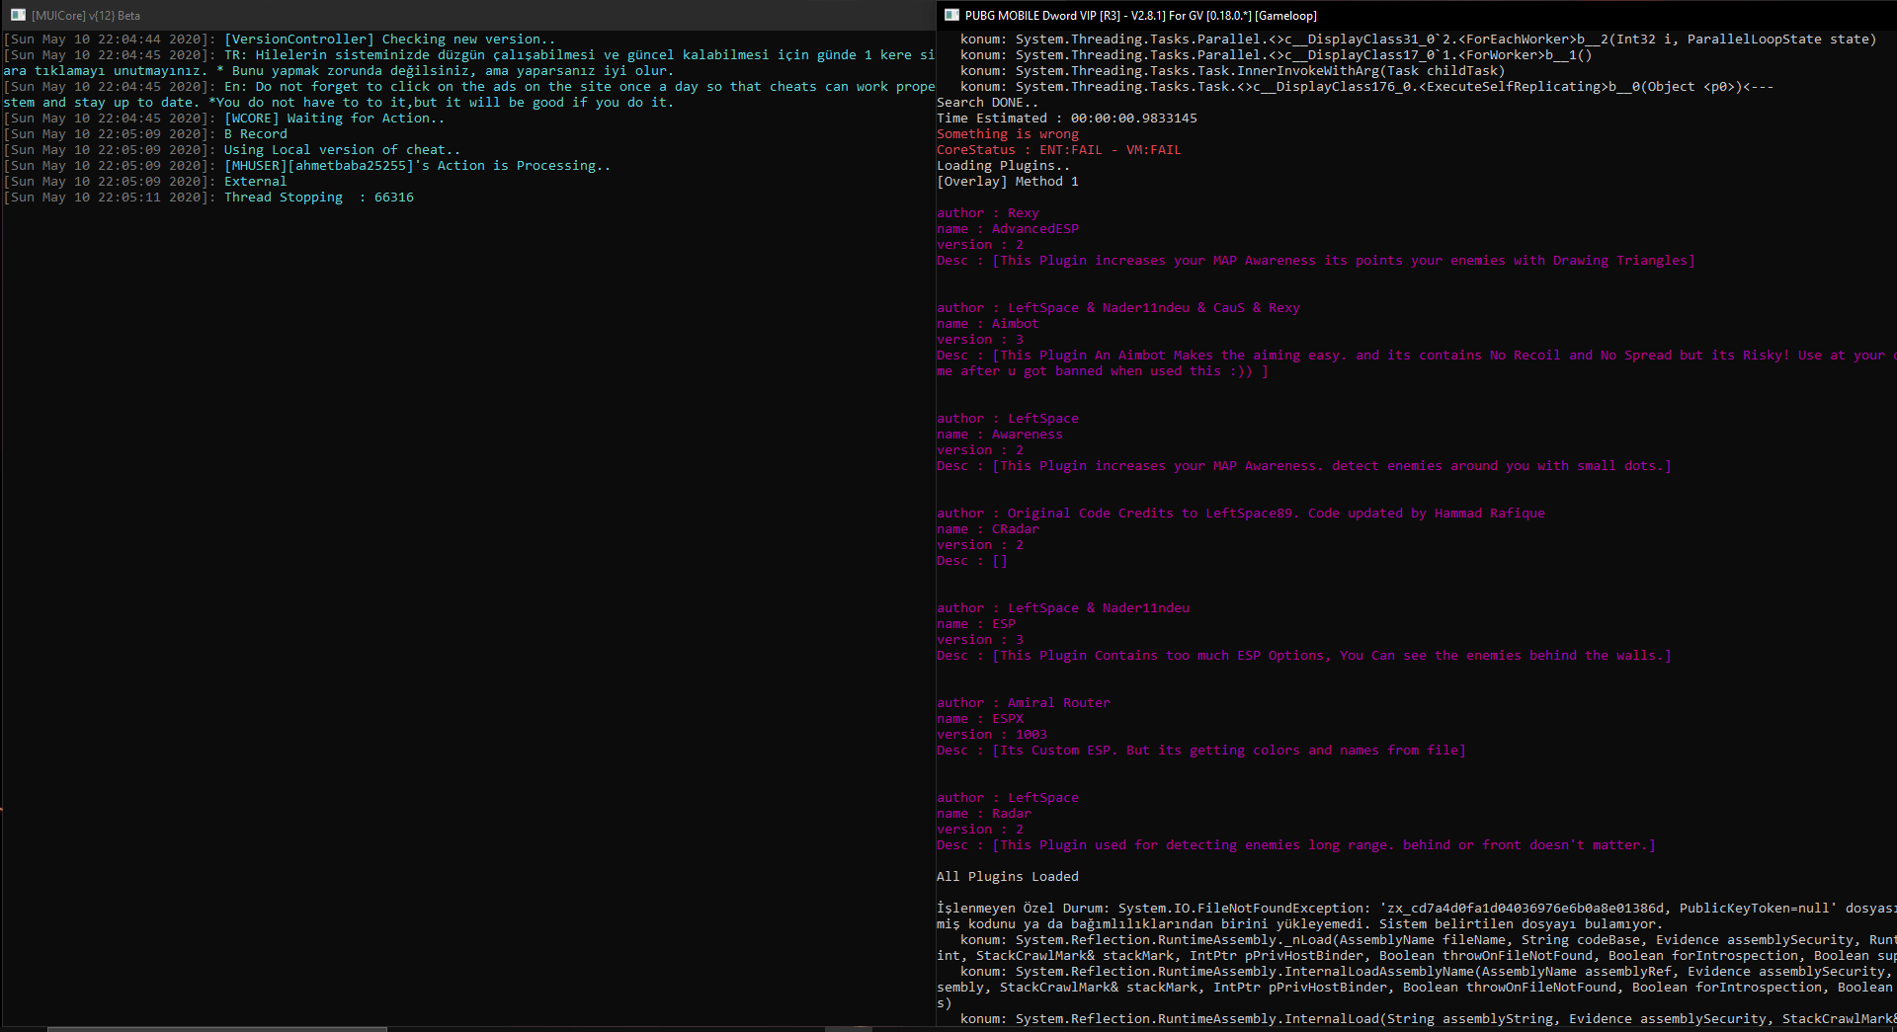
Task: Select the 'name : CRadar' plugin line
Action: point(988,529)
